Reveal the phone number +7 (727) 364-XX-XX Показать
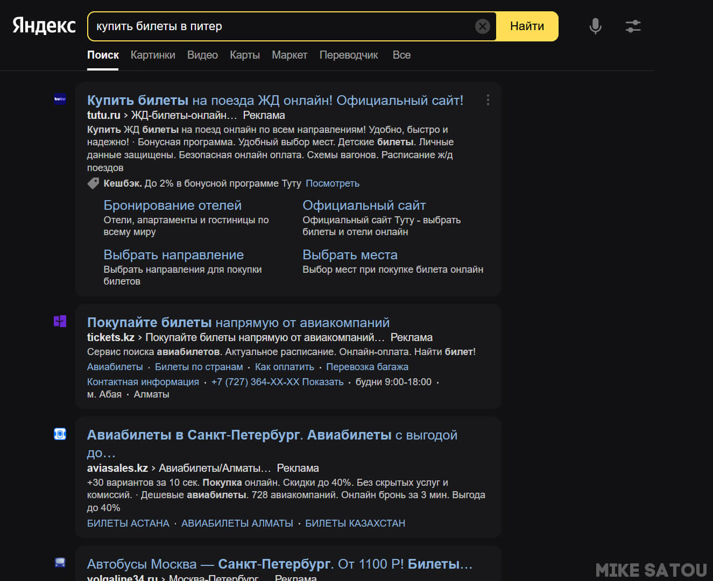The height and width of the screenshot is (581, 713). pos(277,382)
